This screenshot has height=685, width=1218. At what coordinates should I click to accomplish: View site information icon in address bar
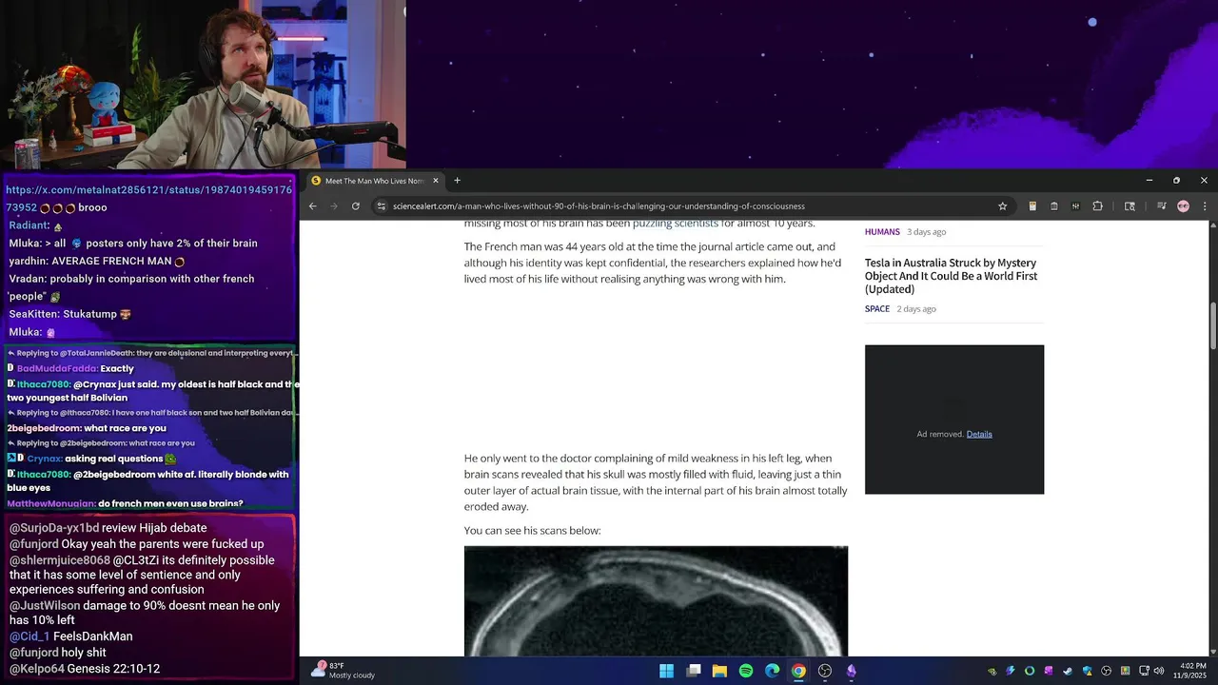tap(382, 206)
